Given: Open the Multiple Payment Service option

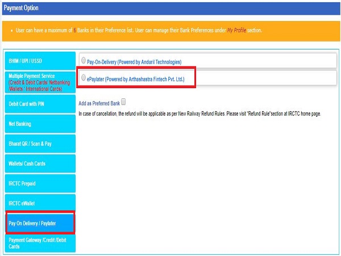Looking at the screenshot, I should click(x=40, y=81).
